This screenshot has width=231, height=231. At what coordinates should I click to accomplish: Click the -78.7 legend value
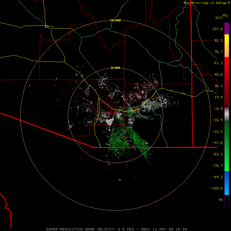217,166
